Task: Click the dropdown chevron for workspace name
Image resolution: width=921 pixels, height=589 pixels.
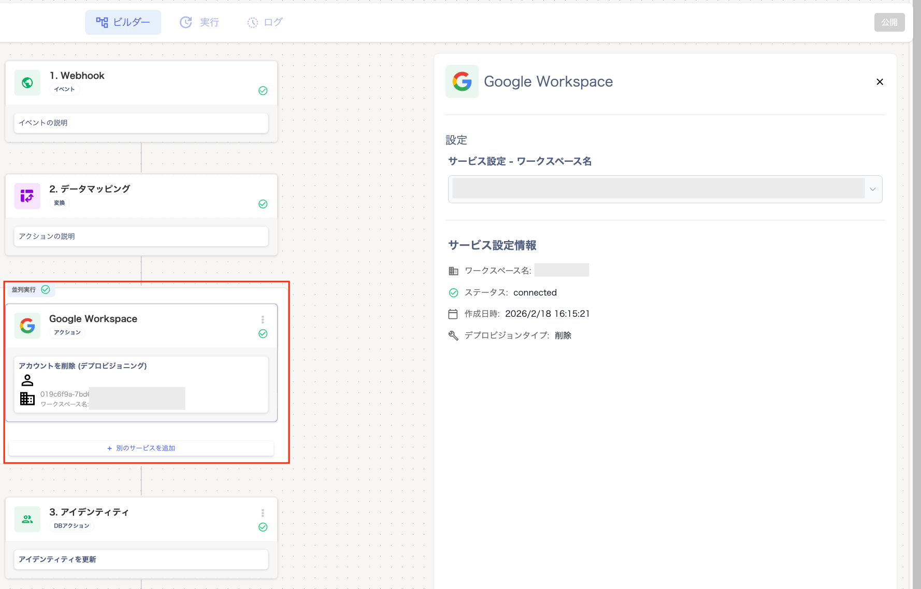Action: (x=873, y=189)
